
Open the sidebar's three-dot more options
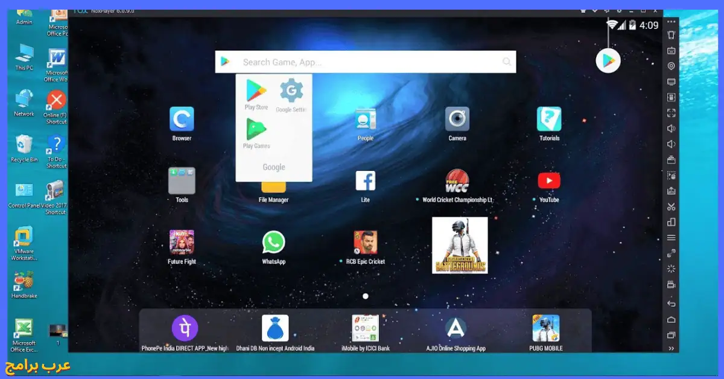[671, 22]
